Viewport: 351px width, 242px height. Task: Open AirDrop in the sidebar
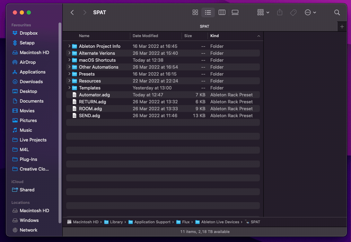(x=27, y=62)
